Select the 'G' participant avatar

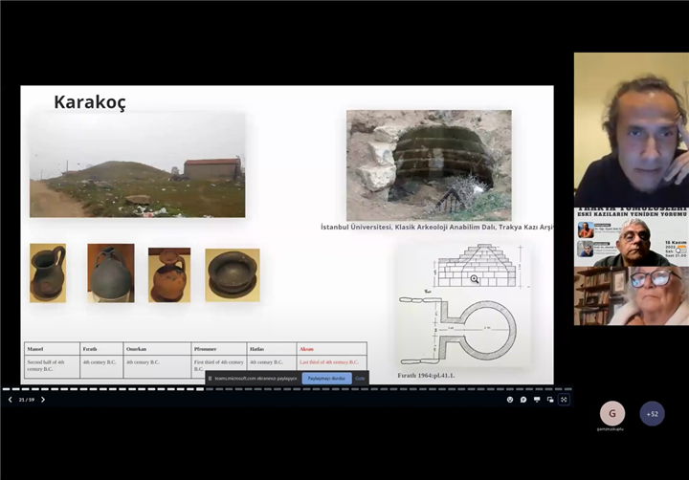[x=612, y=413]
